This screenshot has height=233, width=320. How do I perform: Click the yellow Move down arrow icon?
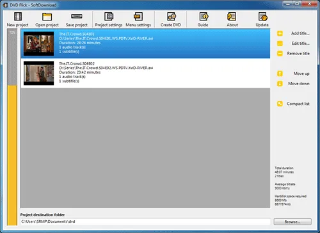pyautogui.click(x=280, y=84)
